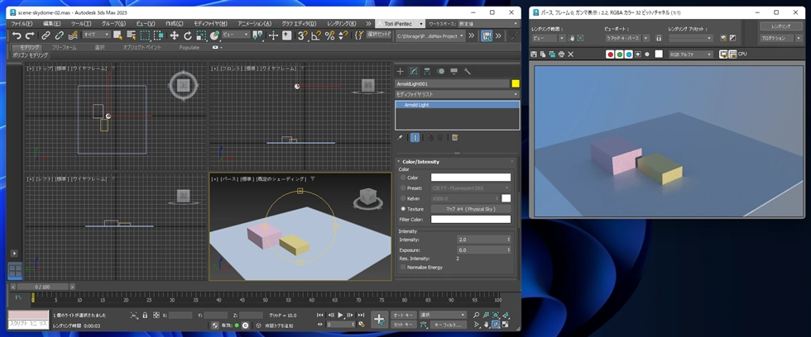811x337 pixels.
Task: Collapse the Color/Intensity rollout
Action: [x=399, y=162]
